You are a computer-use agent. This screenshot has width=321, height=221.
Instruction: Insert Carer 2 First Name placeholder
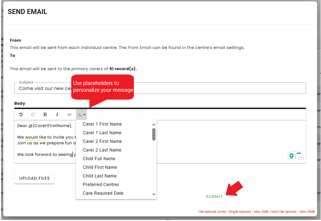(102, 141)
